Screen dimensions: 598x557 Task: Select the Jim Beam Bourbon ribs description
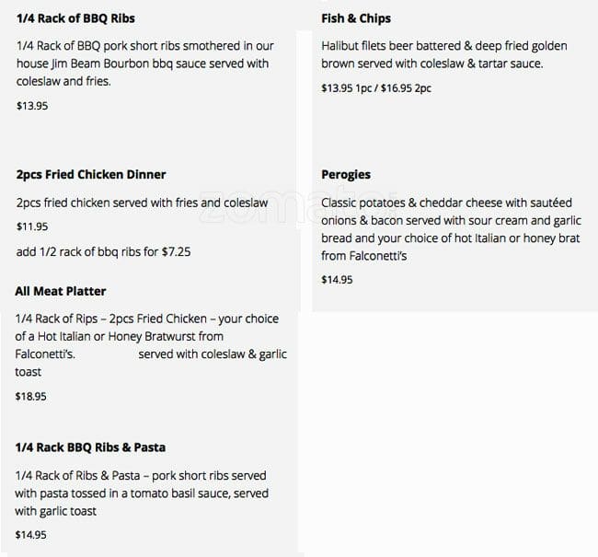143,64
